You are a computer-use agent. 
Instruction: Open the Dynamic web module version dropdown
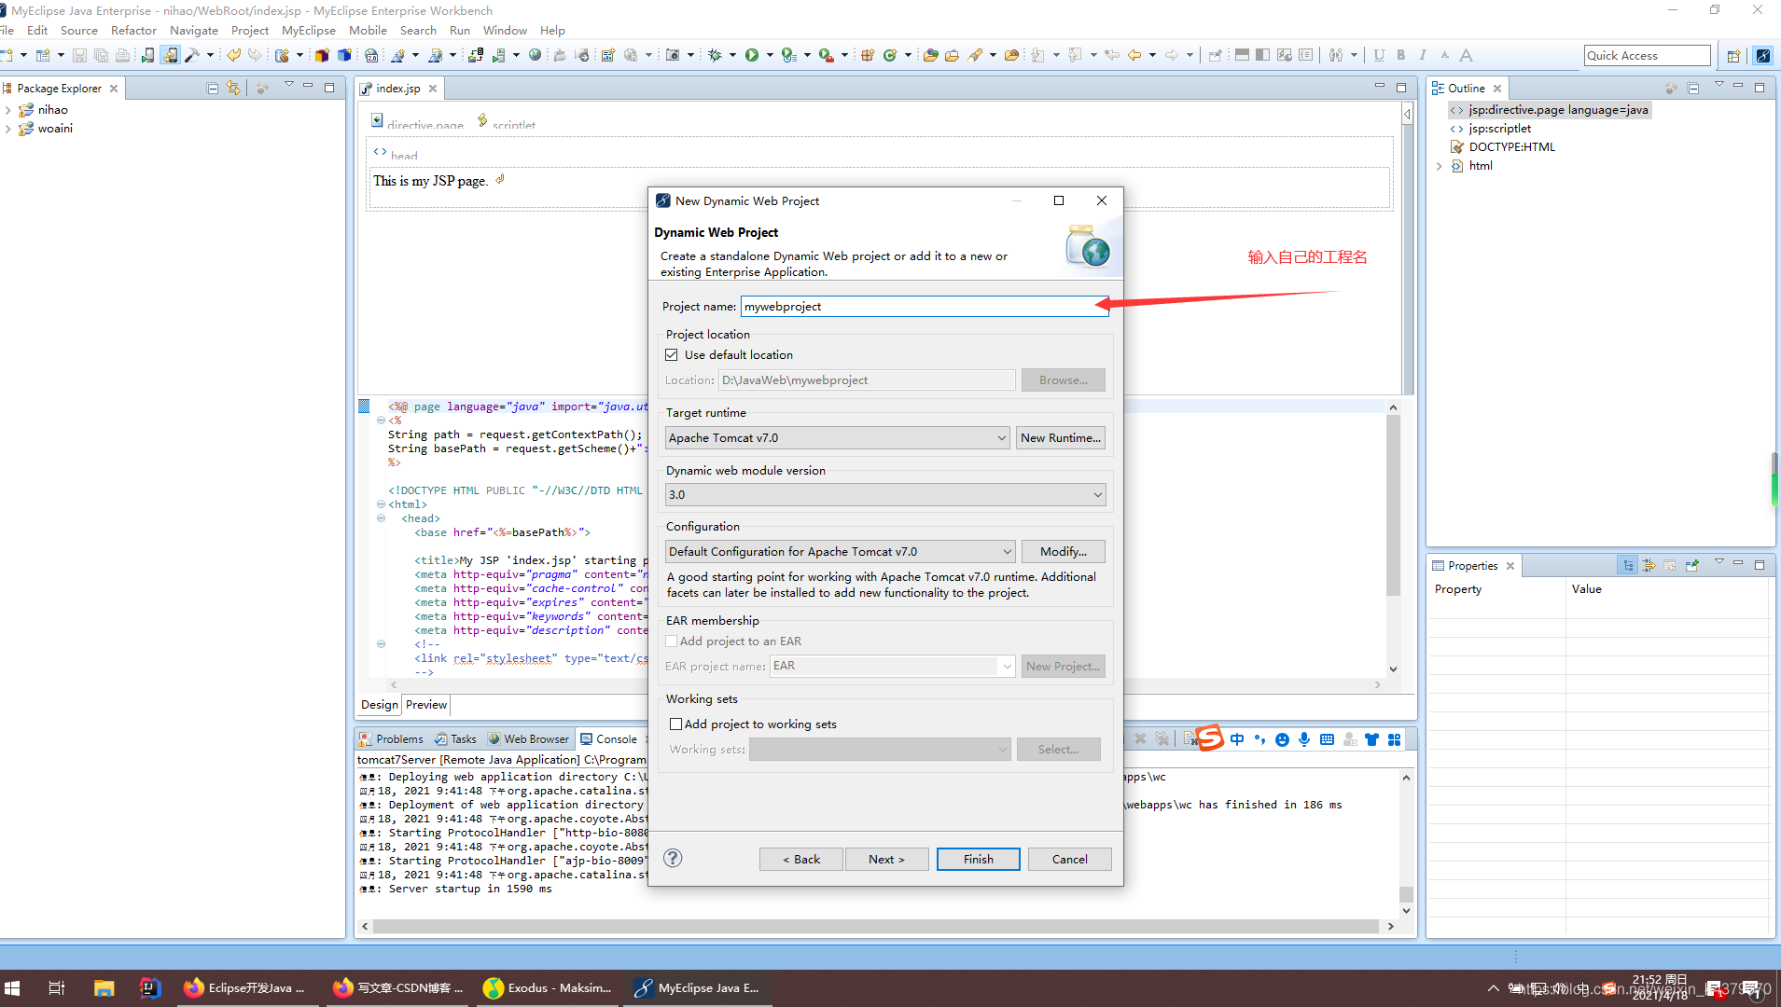tap(885, 494)
